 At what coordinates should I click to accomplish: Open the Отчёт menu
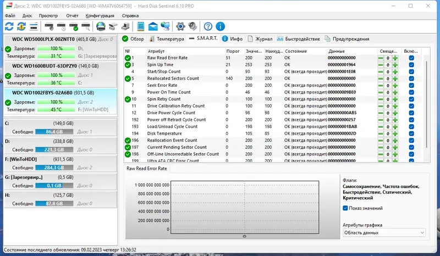point(72,16)
